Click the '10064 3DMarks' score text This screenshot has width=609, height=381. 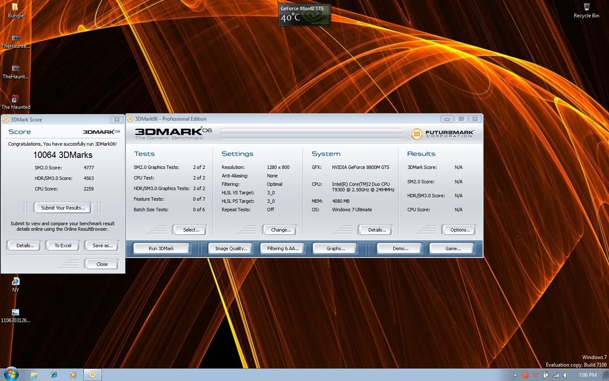point(63,155)
